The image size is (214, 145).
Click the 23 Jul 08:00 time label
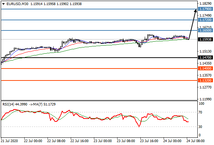tap(126, 141)
